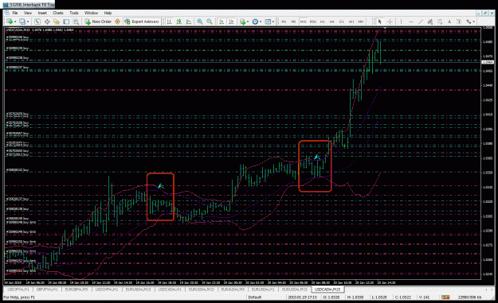Toggle the Data Window crosshair icon
The width and height of the screenshot is (498, 303).
pyautogui.click(x=47, y=21)
